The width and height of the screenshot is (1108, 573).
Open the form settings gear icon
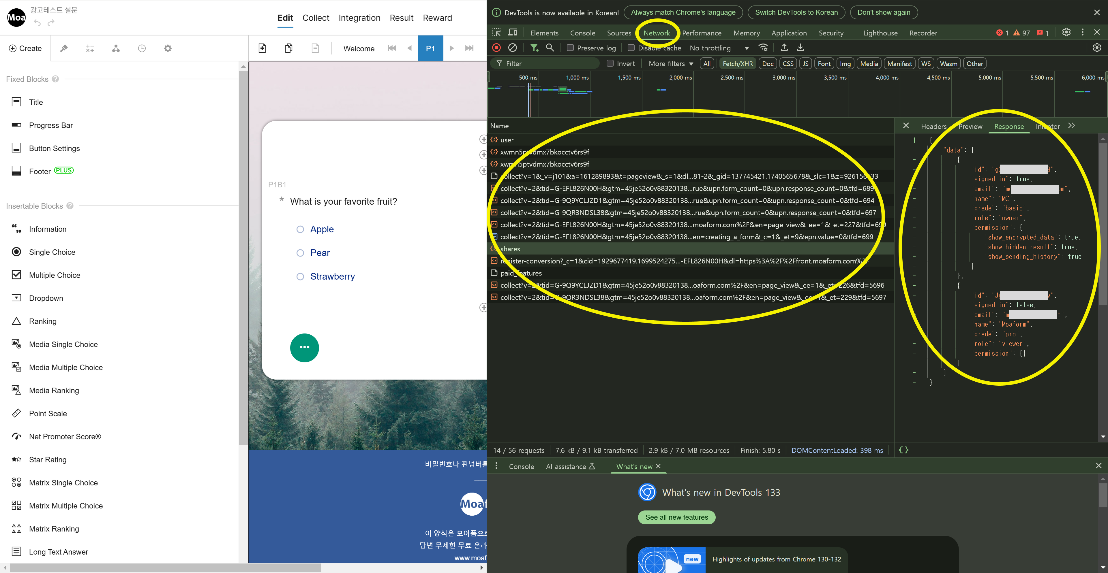point(168,49)
